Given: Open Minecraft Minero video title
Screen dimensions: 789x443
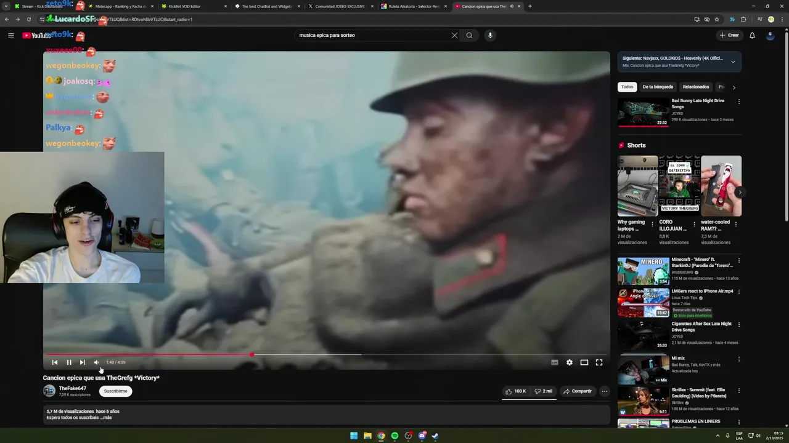Looking at the screenshot, I should (x=702, y=262).
